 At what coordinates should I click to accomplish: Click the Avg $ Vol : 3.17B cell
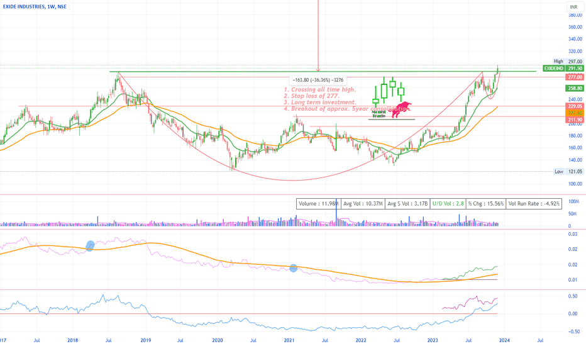click(407, 204)
